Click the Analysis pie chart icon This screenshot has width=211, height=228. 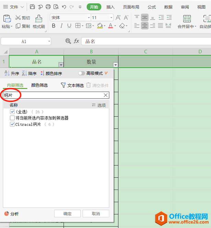(x=7, y=214)
